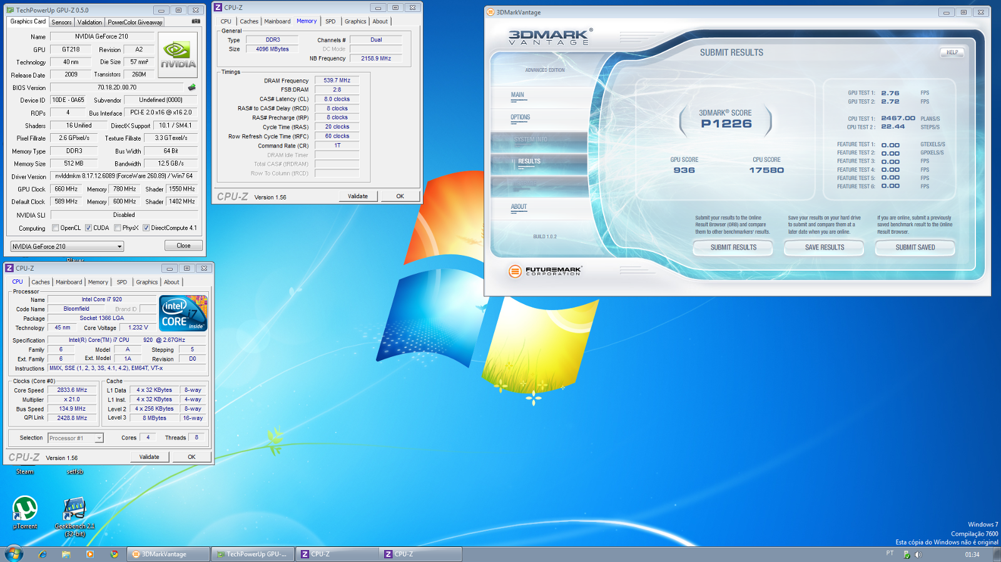Click HELP button in 3DMark Vantage
The width and height of the screenshot is (1001, 562).
click(x=952, y=53)
